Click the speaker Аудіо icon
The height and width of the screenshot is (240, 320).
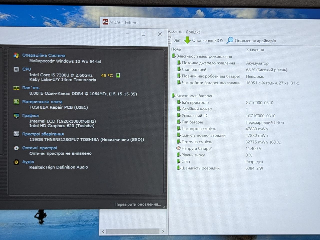click(16, 162)
